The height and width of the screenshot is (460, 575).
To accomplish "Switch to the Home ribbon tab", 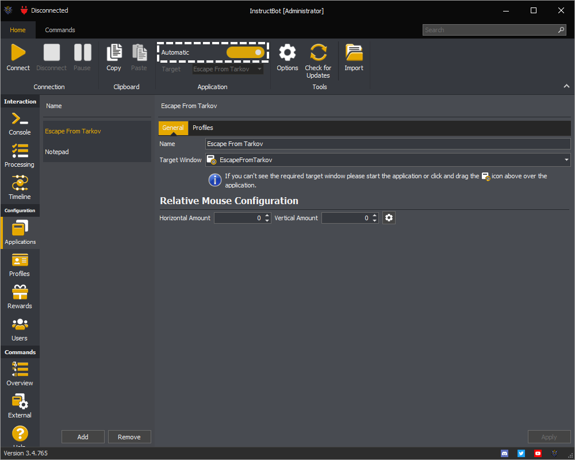I will pos(18,30).
